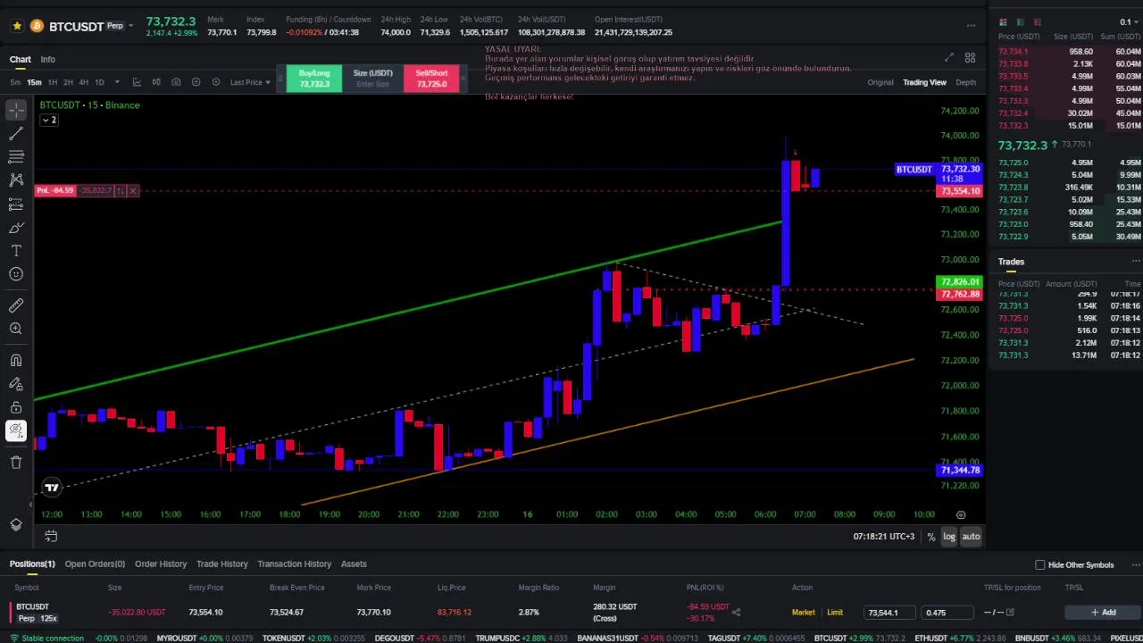Check the Hide Other Symbols checkbox
1143x643 pixels.
[1039, 565]
